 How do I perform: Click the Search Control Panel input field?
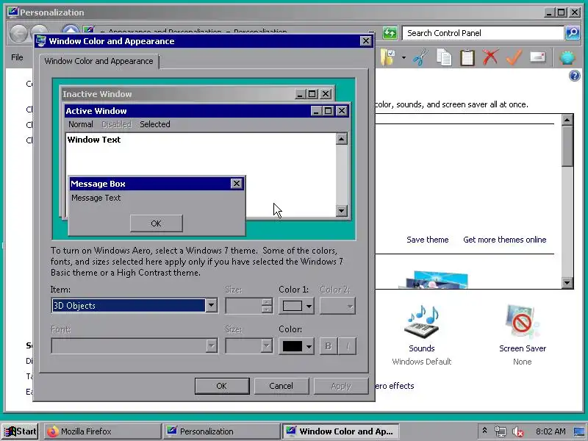tap(483, 33)
